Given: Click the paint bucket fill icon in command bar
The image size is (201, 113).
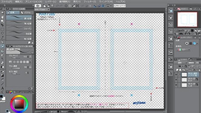Looking at the screenshot, I should [x=74, y=6].
